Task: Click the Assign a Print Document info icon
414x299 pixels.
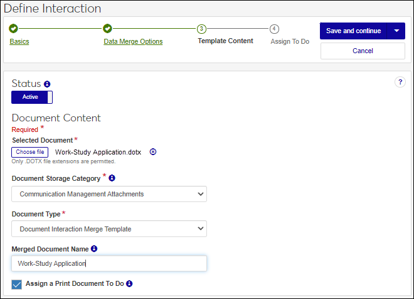Action: pos(129,284)
